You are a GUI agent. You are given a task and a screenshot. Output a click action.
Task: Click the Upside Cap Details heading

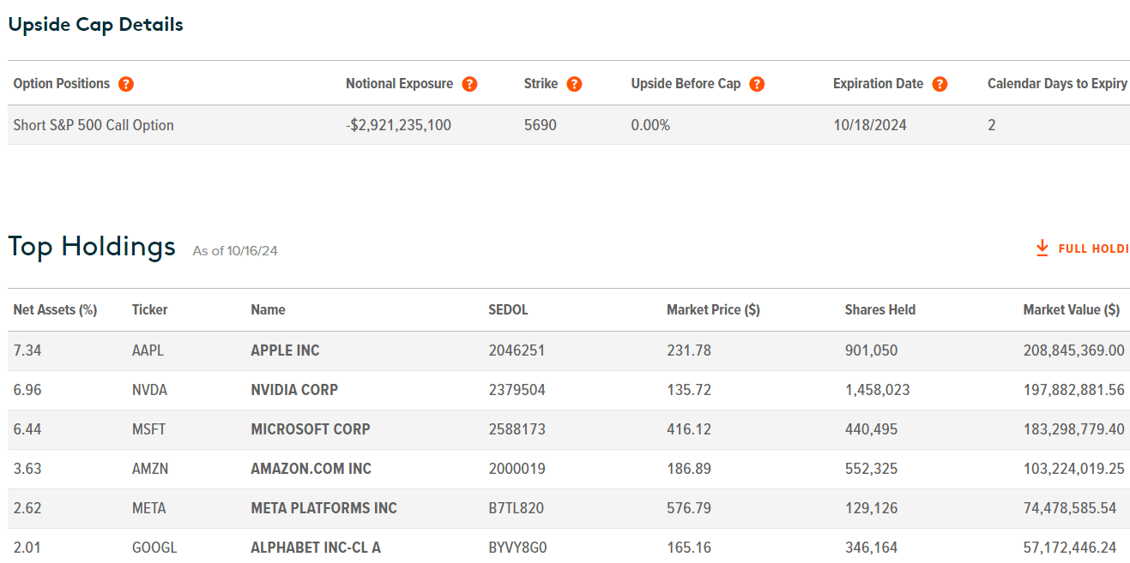[x=95, y=24]
